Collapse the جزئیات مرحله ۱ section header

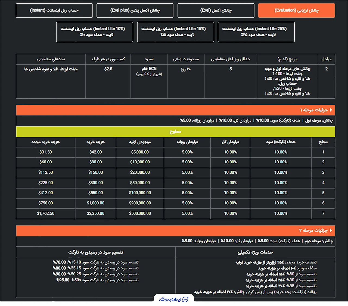point(176,110)
